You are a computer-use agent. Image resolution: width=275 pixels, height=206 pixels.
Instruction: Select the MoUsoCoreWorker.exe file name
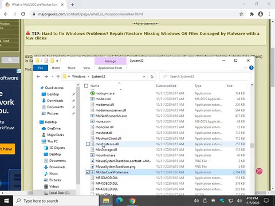[x=112, y=172]
